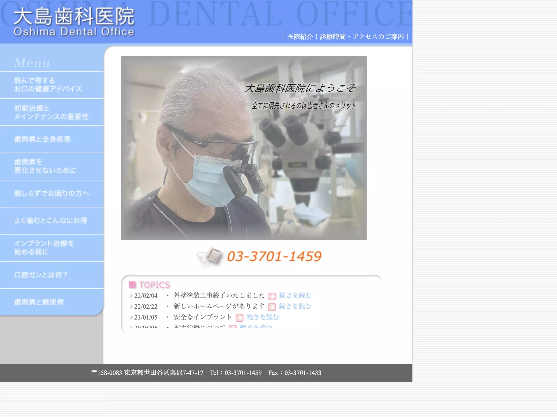The image size is (557, 417).
Task: Open the 医院紹介 page link
Action: coord(300,37)
